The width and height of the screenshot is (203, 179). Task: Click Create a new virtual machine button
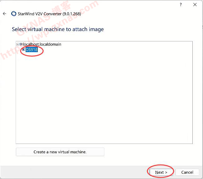[x=60, y=152]
